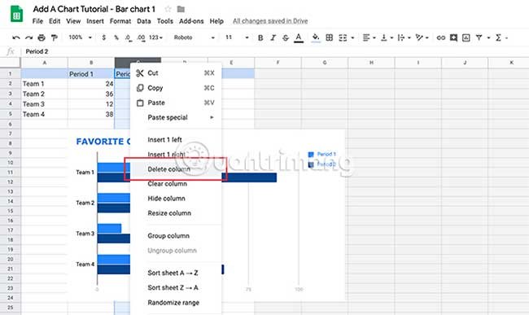This screenshot has width=529, height=315.
Task: Click the Print icon
Action: pyautogui.click(x=42, y=37)
